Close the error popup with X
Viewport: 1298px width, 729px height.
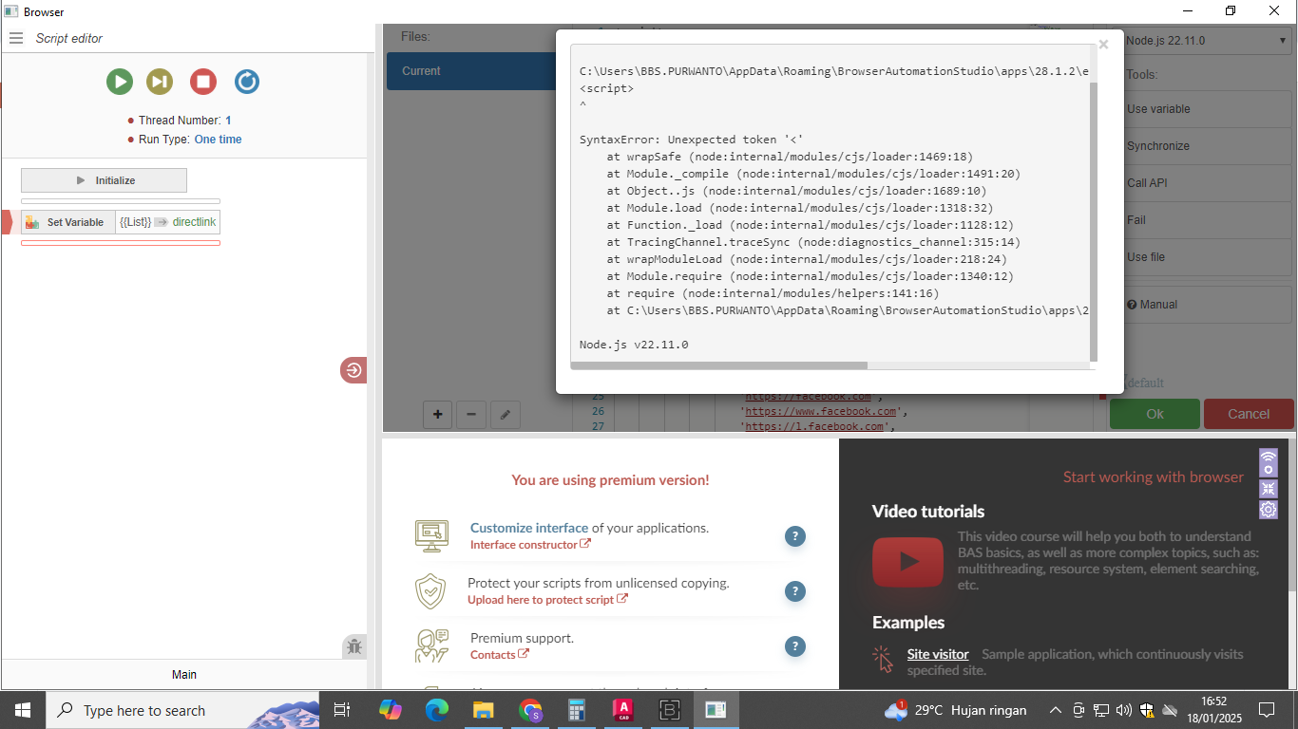pyautogui.click(x=1103, y=44)
